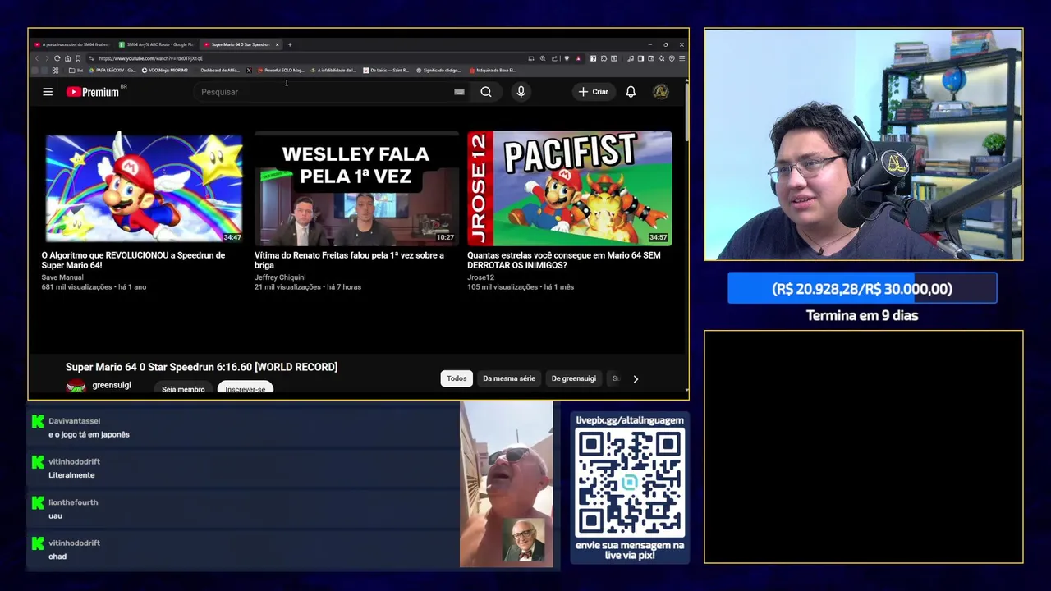Open 'PAPA LEÃO XIV' bookmark
Viewport: 1051px width, 591px height.
point(112,71)
